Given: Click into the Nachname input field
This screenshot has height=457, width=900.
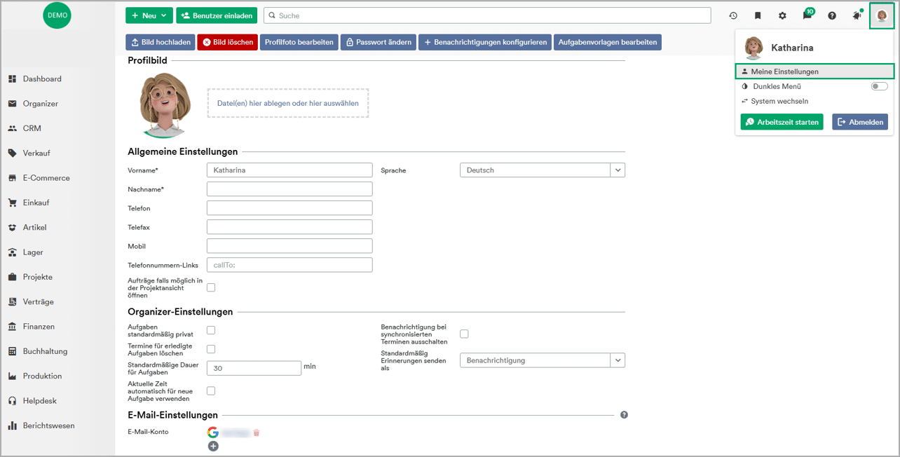Looking at the screenshot, I should 289,189.
